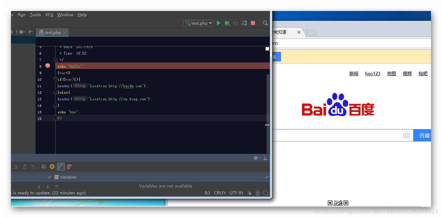Open the Tools menu

35,15
